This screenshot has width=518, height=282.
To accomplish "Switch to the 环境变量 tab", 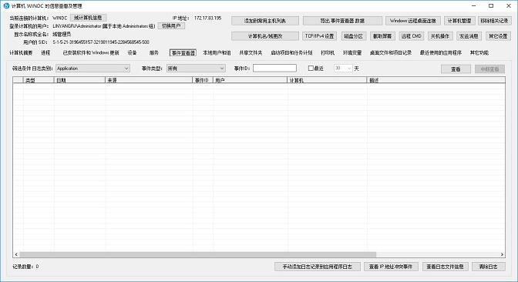I will point(352,53).
